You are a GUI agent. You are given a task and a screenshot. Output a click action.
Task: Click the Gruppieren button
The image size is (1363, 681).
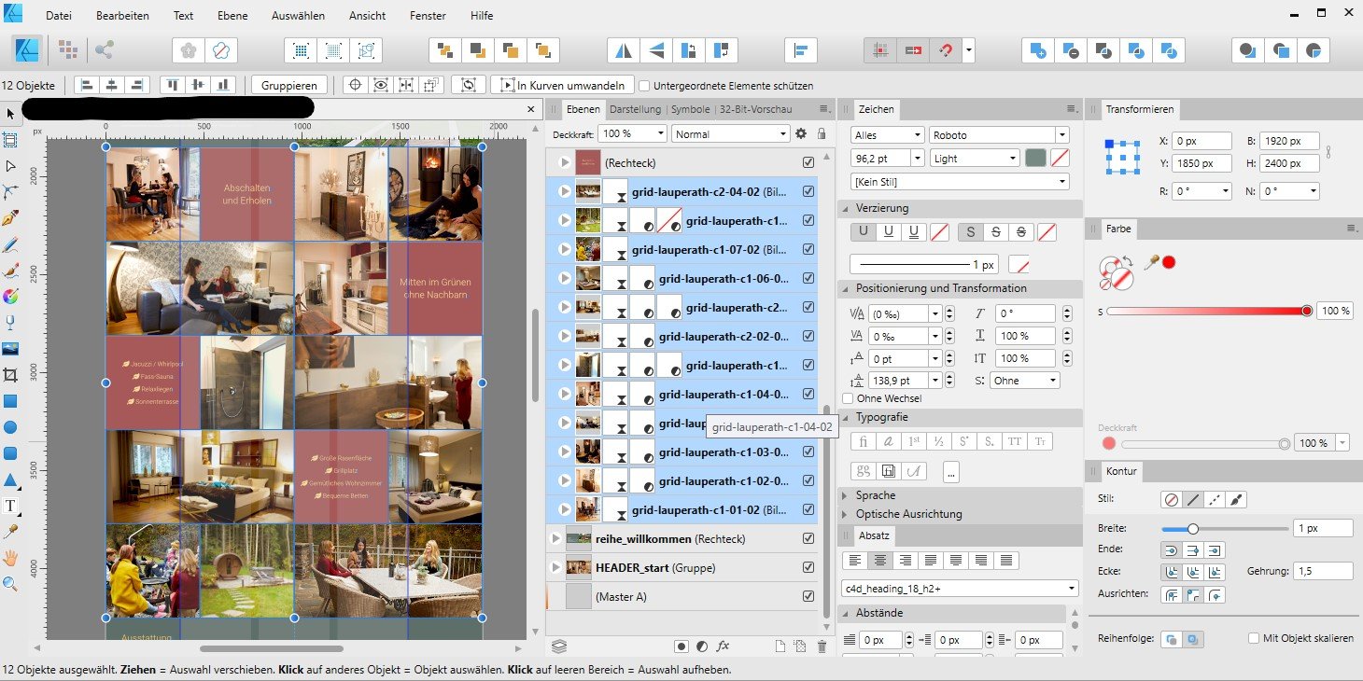pos(289,85)
